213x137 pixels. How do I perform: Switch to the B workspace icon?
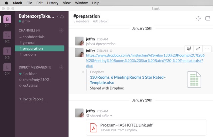pyautogui.click(x=7, y=19)
